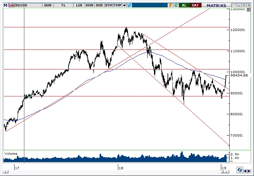Image resolution: width=254 pixels, height=176 pixels.
Task: Expand the dropdown arrow after TMP
Action: click(x=124, y=5)
